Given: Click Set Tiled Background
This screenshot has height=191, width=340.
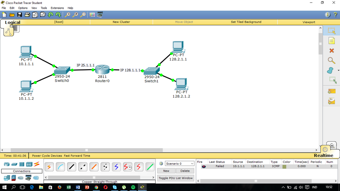Looking at the screenshot, I should (246, 22).
